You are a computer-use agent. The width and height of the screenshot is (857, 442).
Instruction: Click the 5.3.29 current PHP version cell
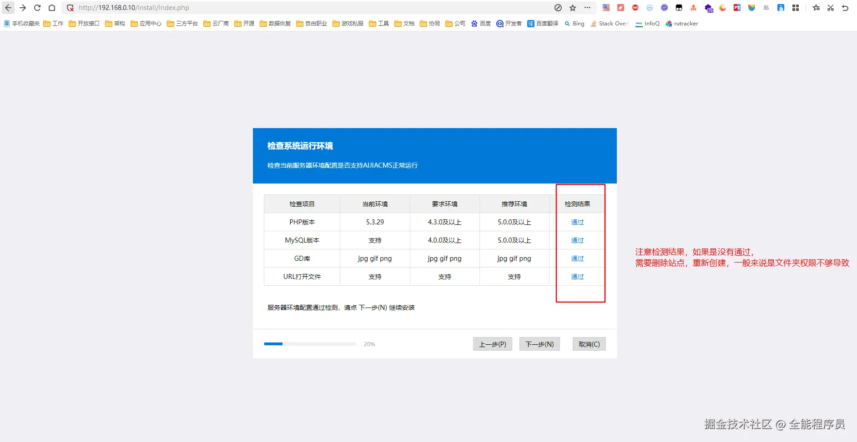(x=375, y=222)
